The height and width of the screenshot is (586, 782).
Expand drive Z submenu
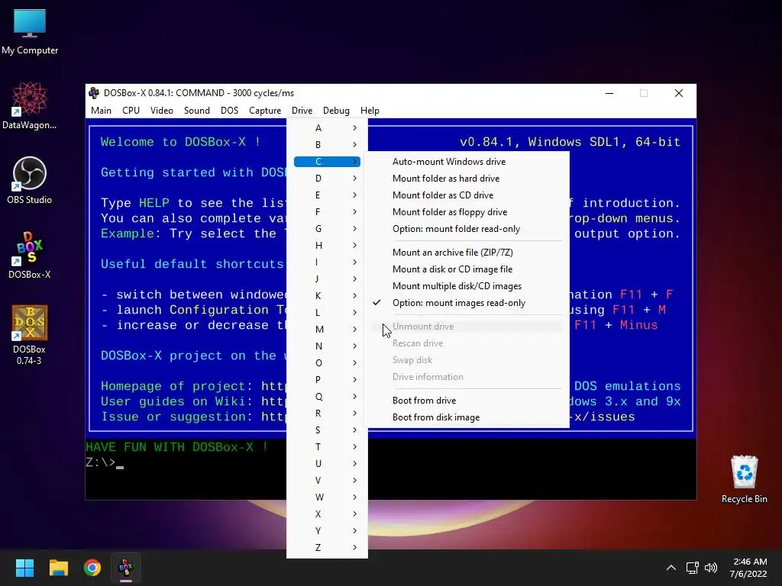point(327,547)
